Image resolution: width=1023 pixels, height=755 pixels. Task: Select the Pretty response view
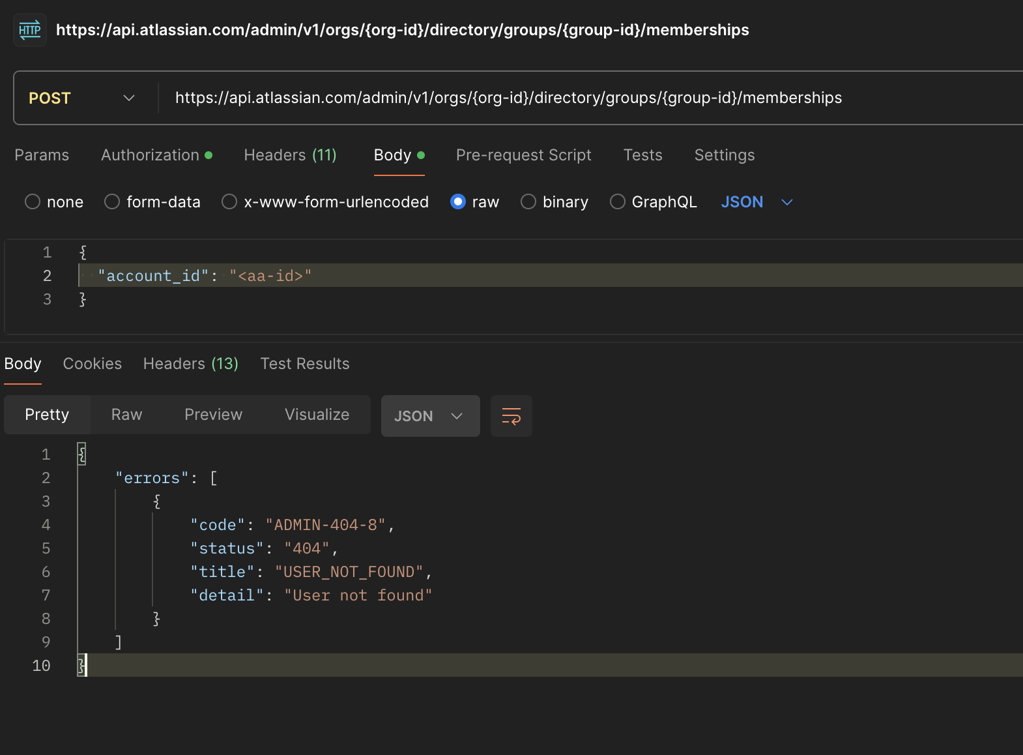pos(47,415)
